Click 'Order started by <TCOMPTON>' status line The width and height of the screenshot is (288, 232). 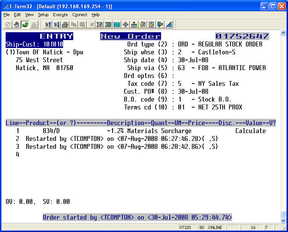[137, 217]
